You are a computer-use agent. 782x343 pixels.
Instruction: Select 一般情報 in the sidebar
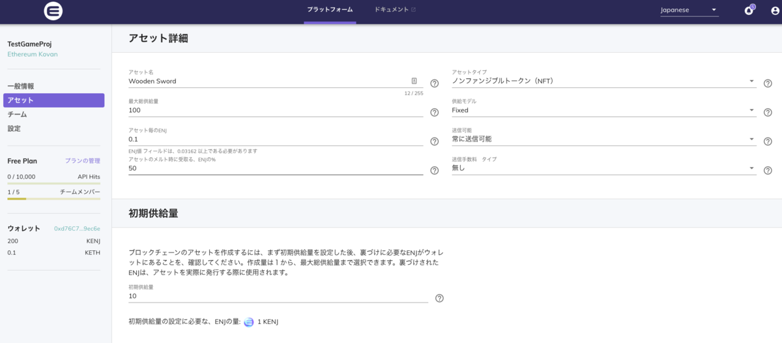point(21,86)
